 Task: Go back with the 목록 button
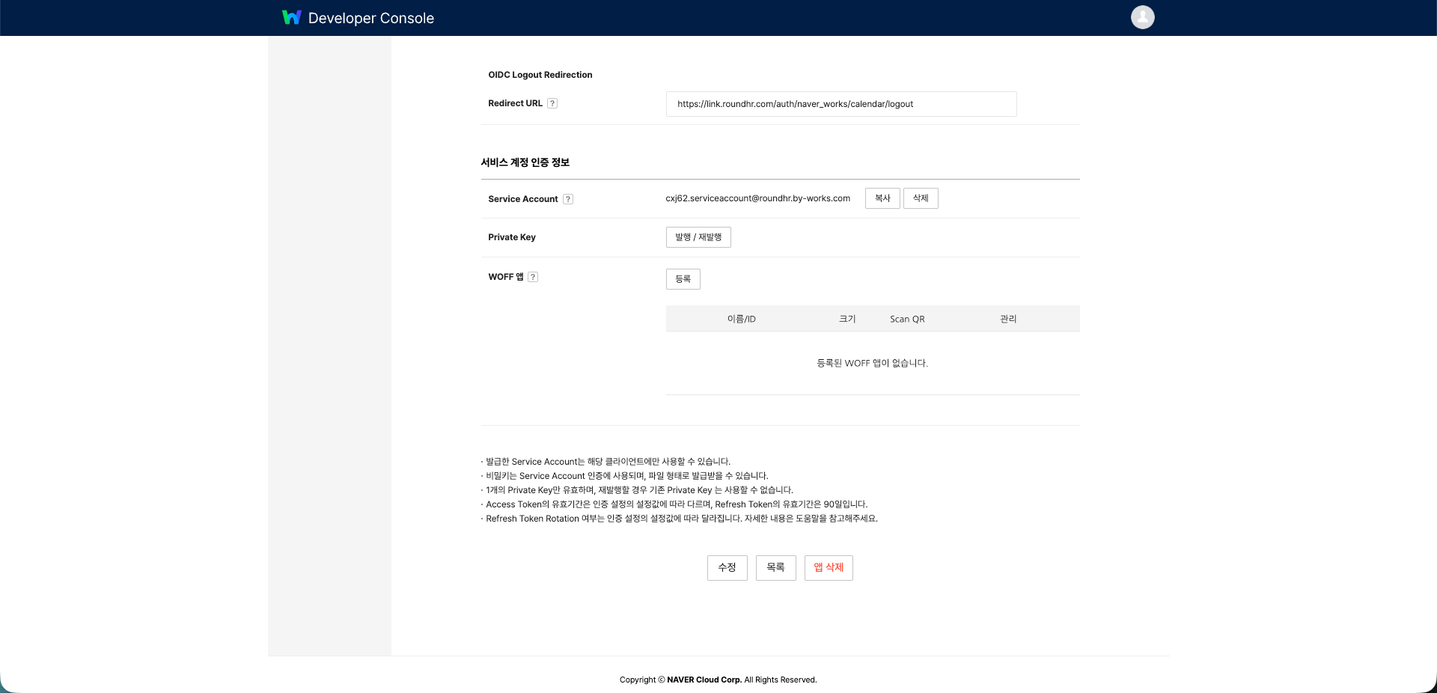tap(775, 568)
